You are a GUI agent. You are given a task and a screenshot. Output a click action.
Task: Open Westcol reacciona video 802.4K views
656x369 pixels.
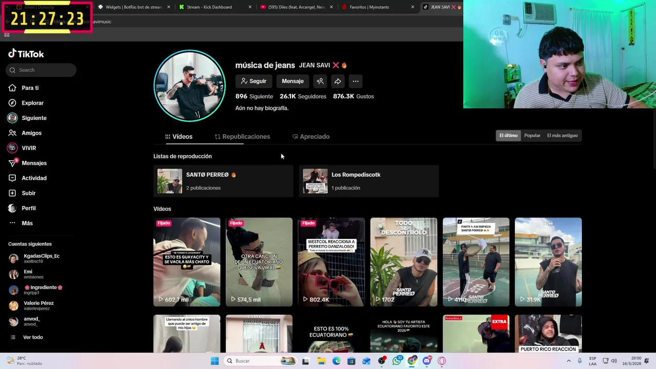click(332, 262)
